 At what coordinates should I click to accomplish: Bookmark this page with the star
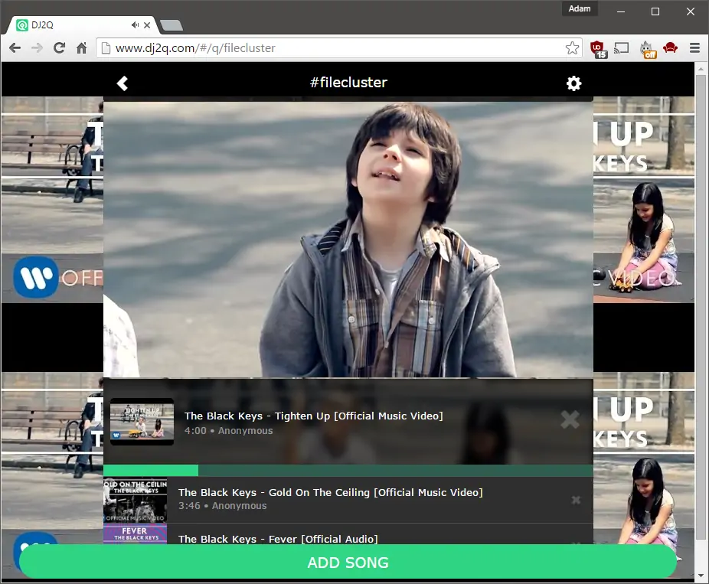[x=572, y=48]
